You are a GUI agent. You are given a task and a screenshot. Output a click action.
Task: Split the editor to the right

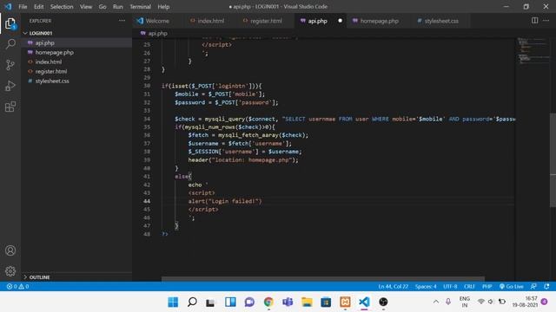(x=534, y=21)
